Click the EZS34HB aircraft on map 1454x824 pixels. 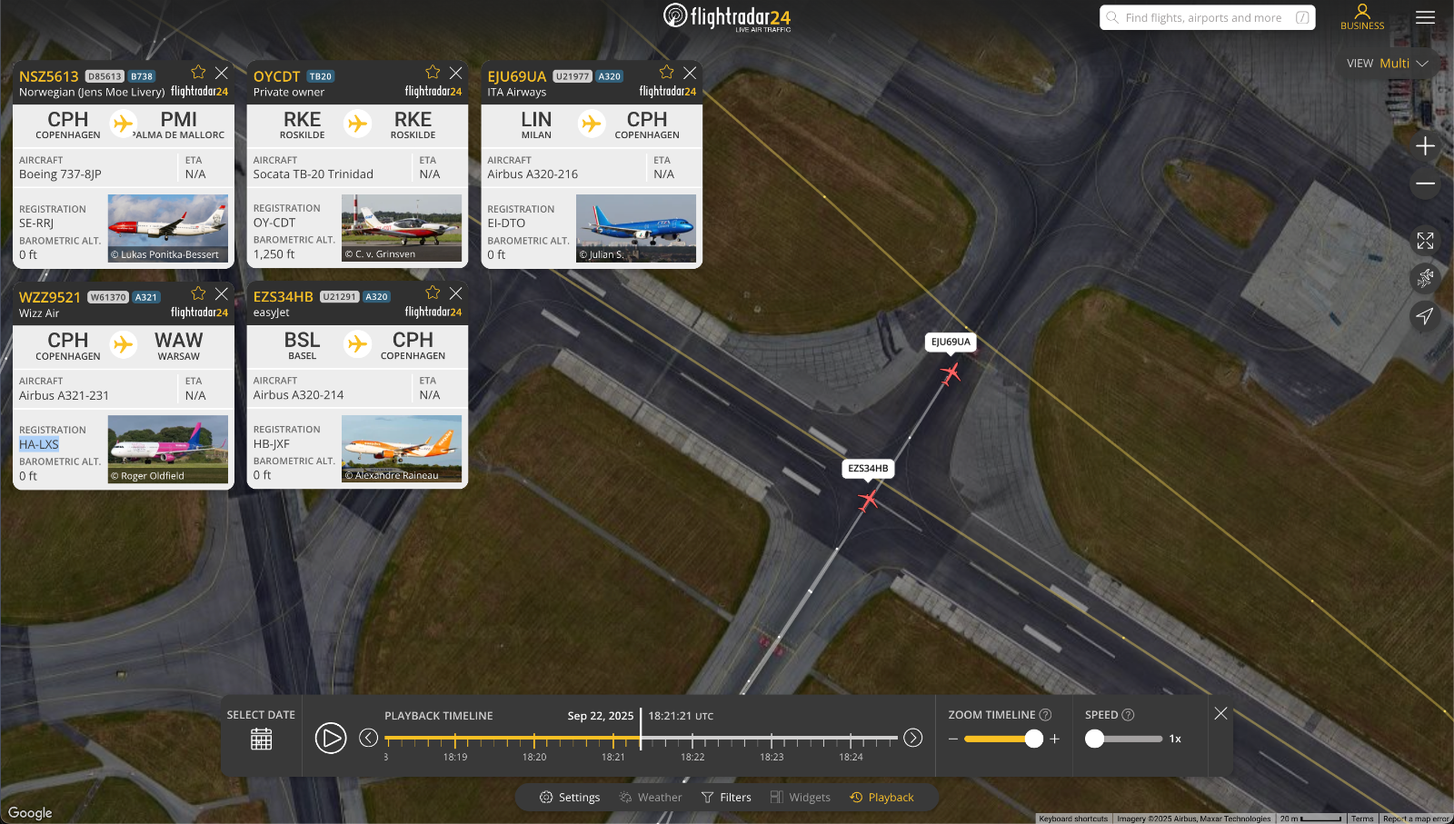[868, 500]
